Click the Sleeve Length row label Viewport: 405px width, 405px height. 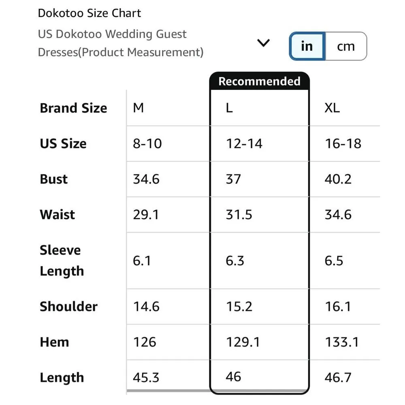coord(61,260)
